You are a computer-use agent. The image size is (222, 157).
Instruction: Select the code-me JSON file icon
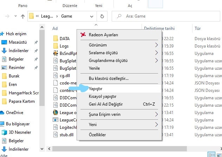tap(55, 83)
